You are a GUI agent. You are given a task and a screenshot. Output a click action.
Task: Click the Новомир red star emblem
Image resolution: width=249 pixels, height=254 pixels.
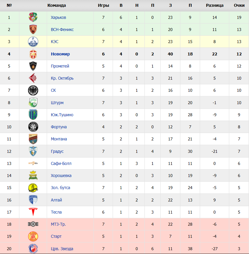[x=33, y=54]
